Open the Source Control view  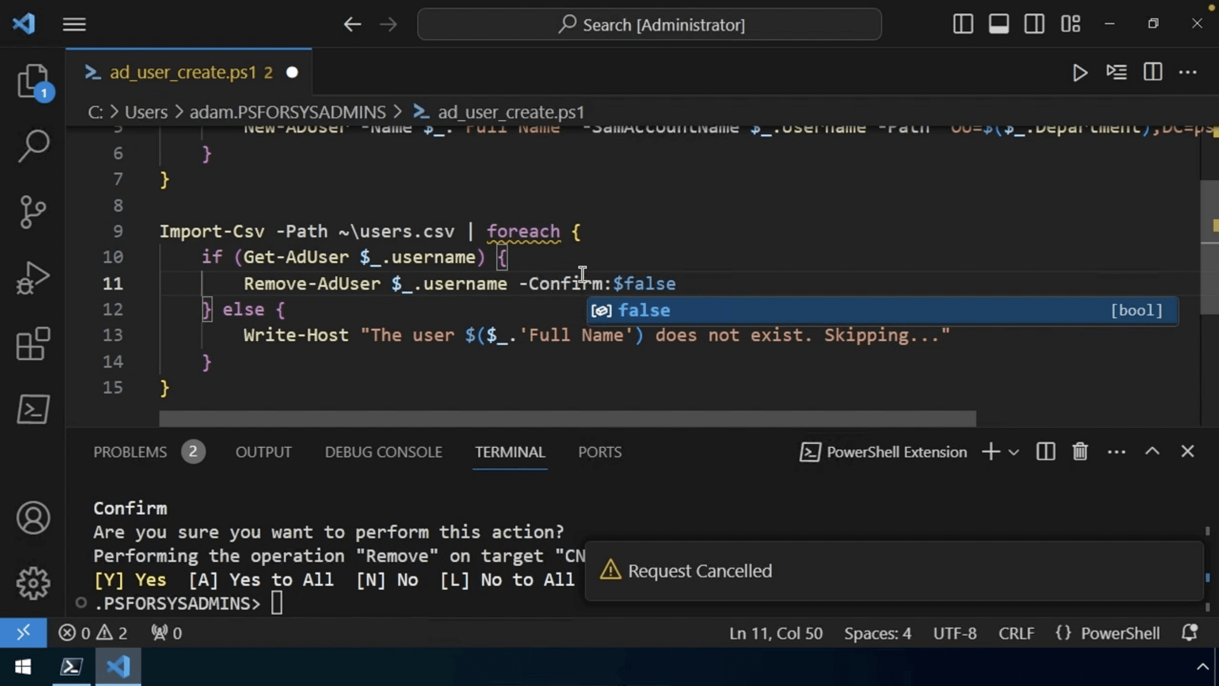click(33, 212)
